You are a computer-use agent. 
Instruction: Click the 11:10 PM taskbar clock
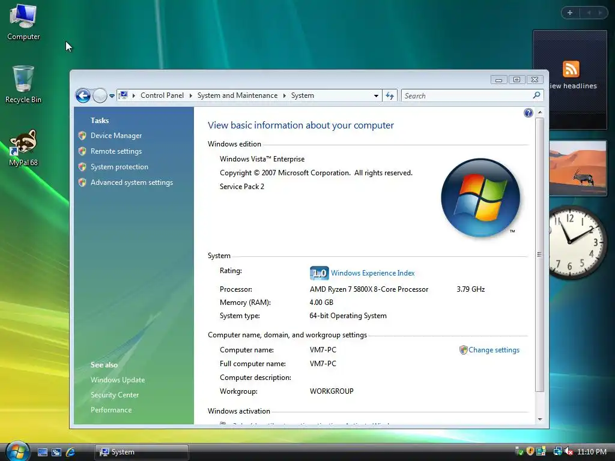point(592,452)
